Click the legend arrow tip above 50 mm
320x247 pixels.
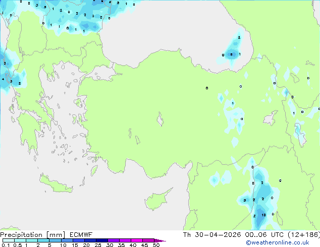tap(160, 240)
